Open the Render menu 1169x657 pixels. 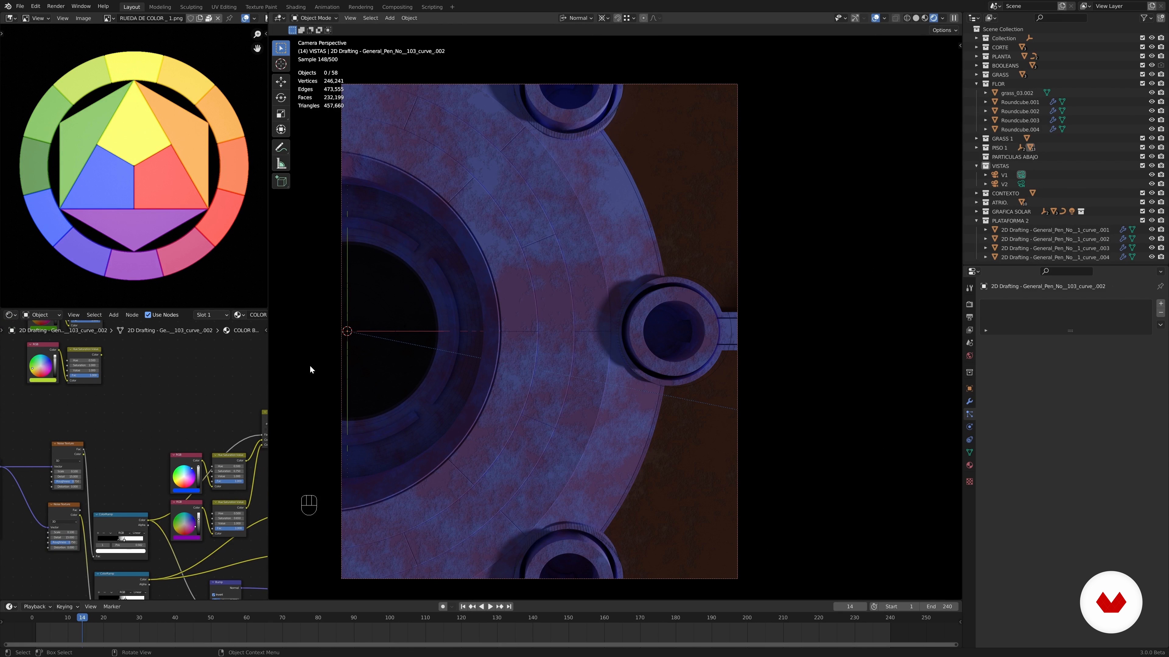(x=56, y=6)
